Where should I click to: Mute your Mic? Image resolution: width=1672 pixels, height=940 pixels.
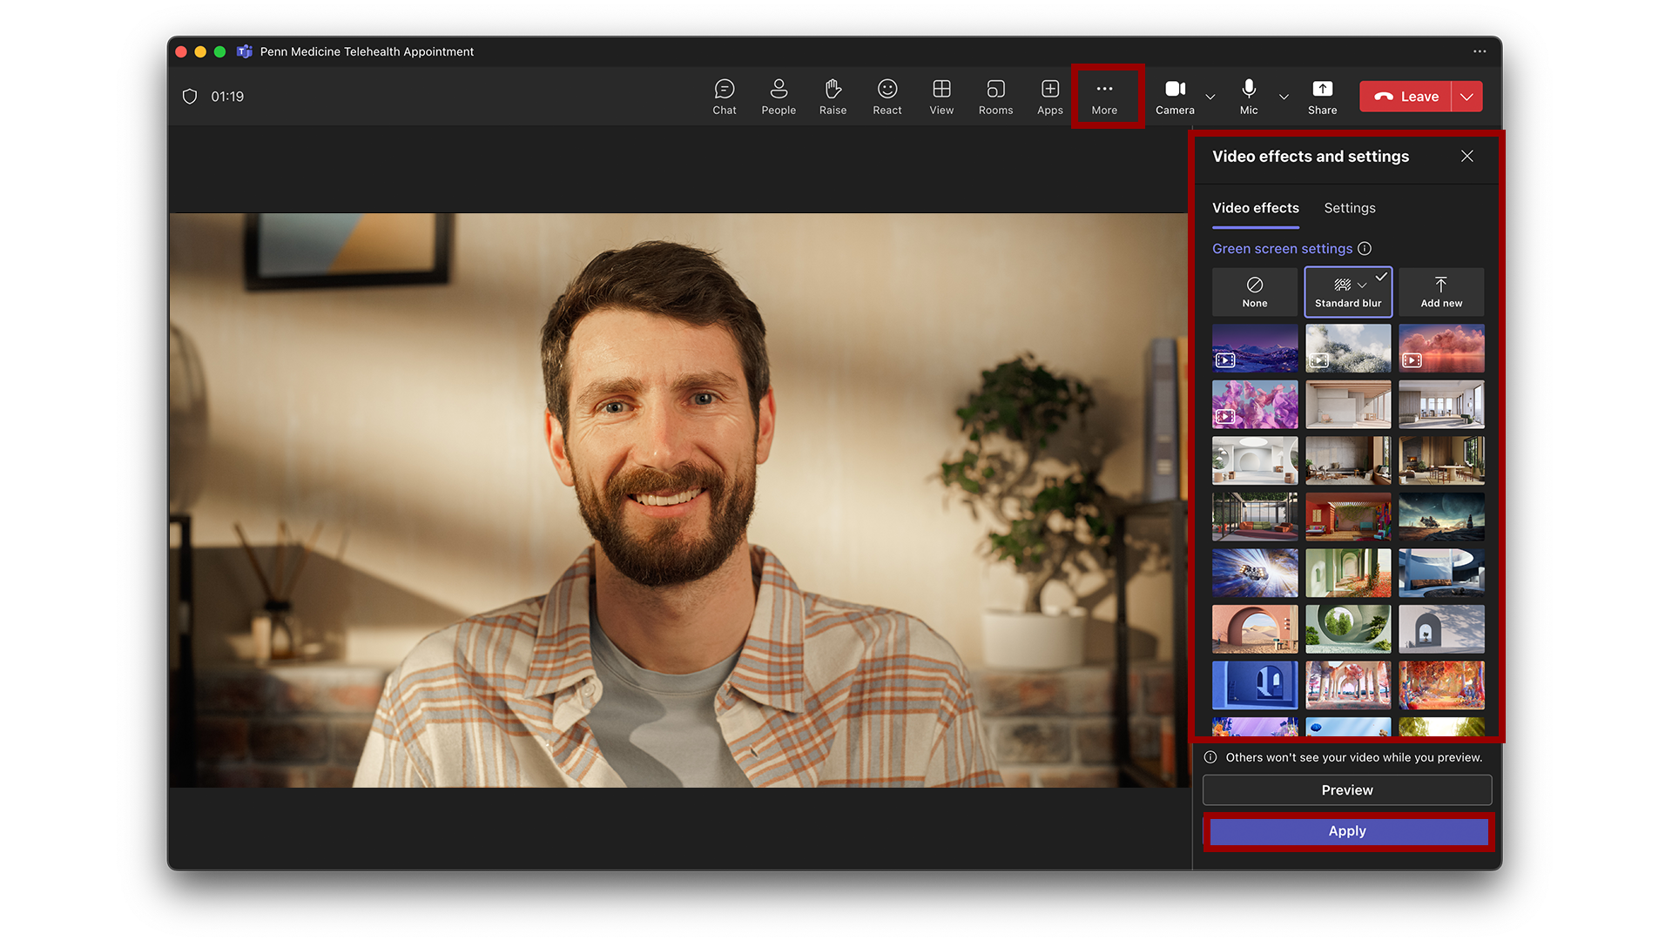pyautogui.click(x=1248, y=96)
